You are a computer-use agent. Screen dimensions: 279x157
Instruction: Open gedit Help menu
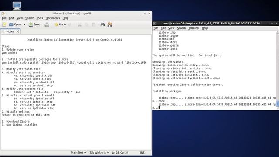[65, 18]
